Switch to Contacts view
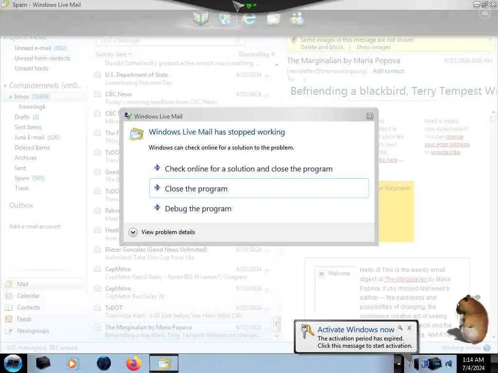This screenshot has width=498, height=373. click(28, 307)
